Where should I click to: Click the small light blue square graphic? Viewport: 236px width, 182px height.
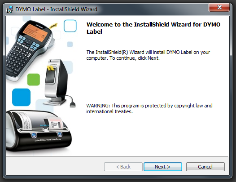70,44
